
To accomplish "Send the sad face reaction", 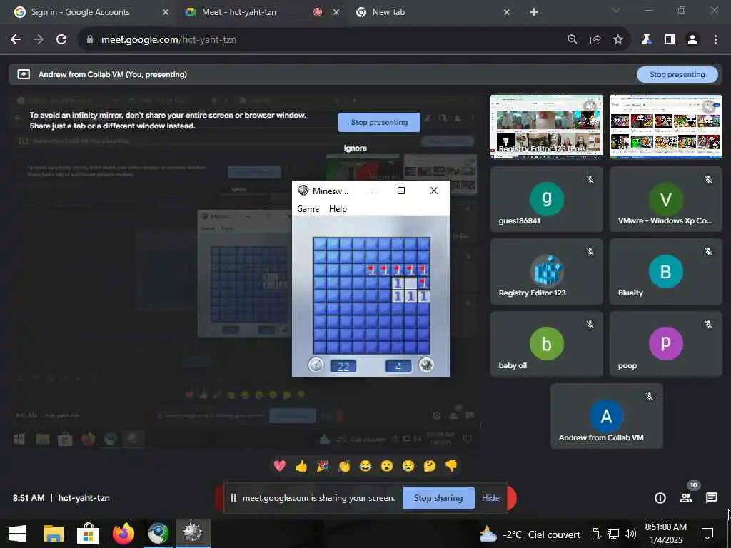I will 408,465.
